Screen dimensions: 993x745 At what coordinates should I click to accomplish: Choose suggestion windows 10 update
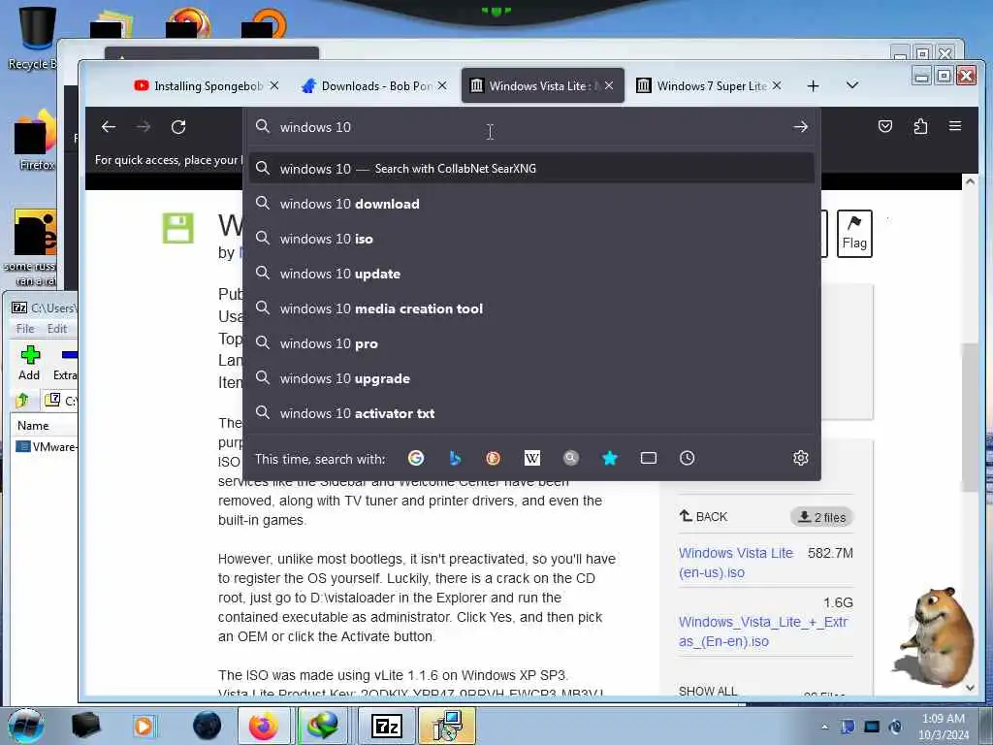[532, 274]
